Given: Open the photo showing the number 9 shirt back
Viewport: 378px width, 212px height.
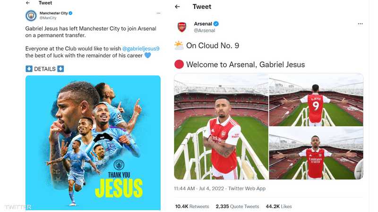Looking at the screenshot, I should [x=316, y=100].
